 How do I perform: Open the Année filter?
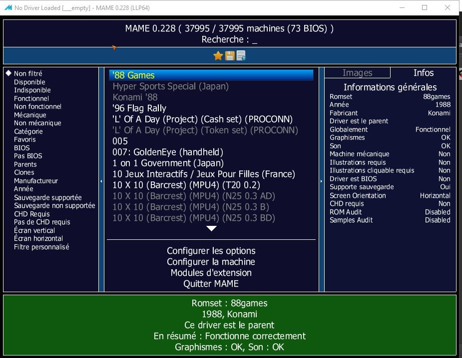tap(23, 189)
